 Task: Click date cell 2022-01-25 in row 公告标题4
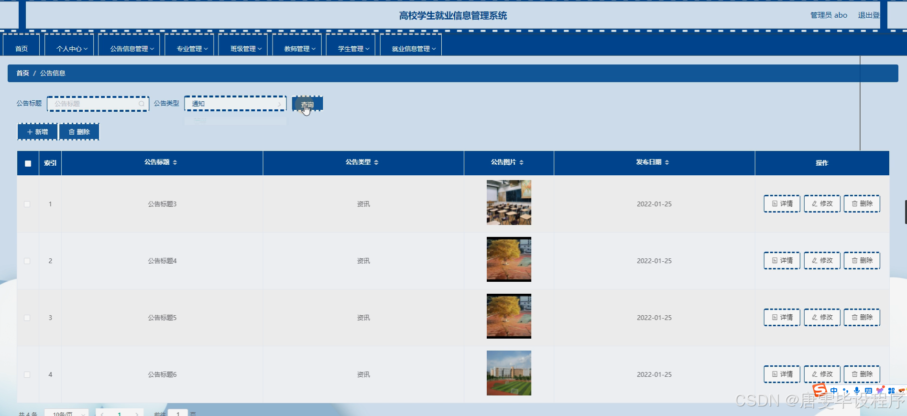point(654,261)
